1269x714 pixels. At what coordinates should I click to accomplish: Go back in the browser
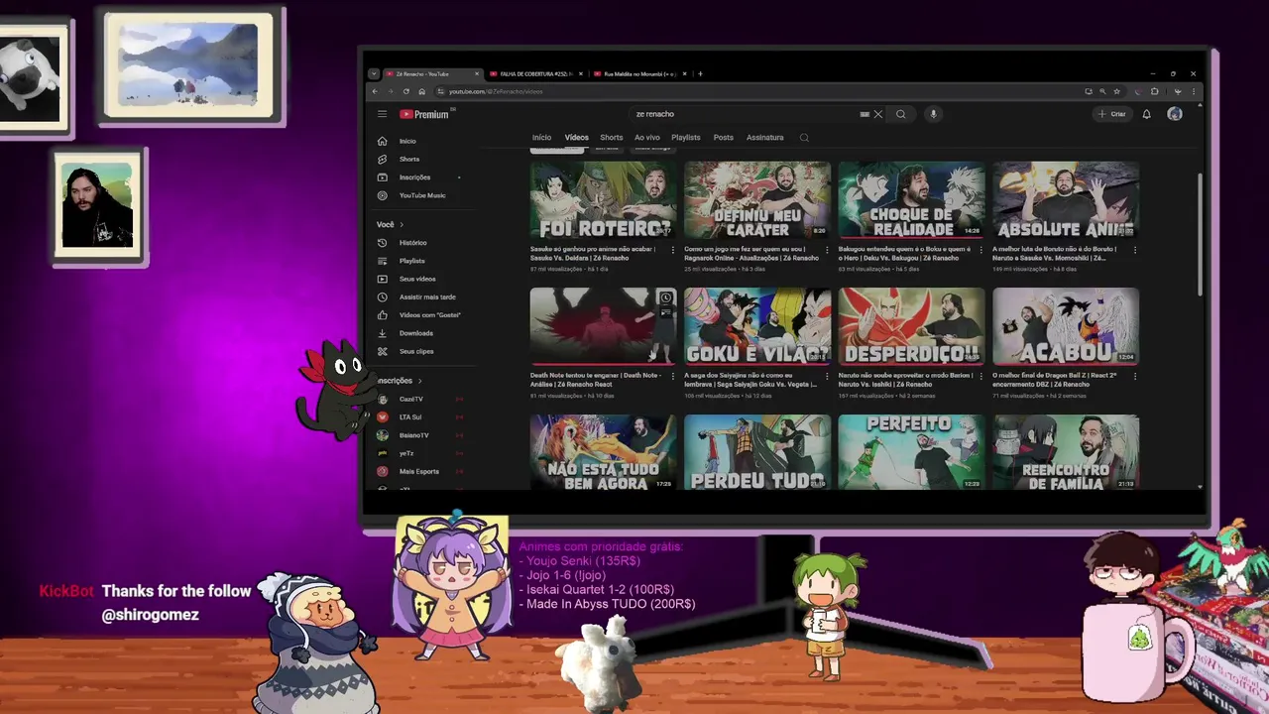[x=375, y=91]
